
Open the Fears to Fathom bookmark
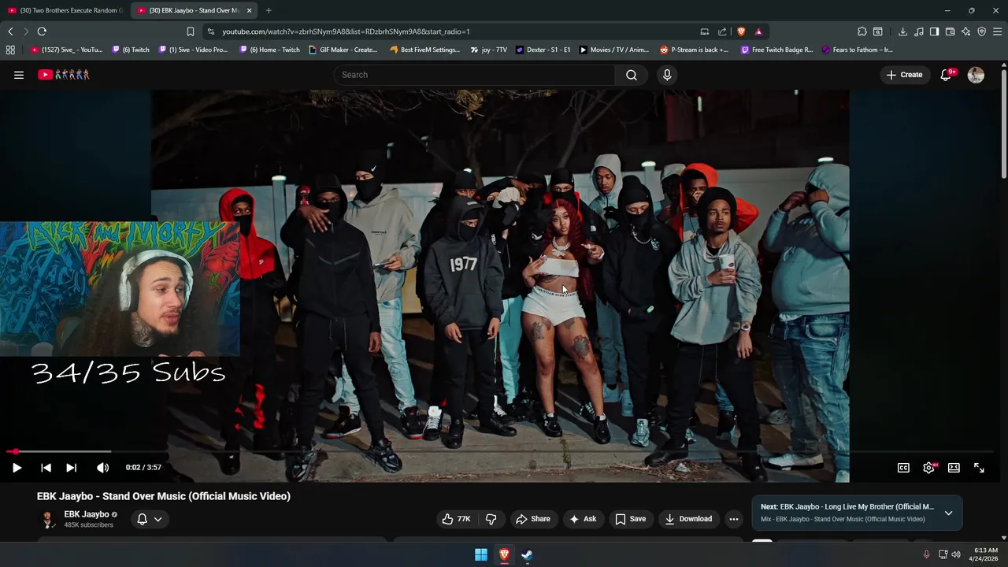857,50
